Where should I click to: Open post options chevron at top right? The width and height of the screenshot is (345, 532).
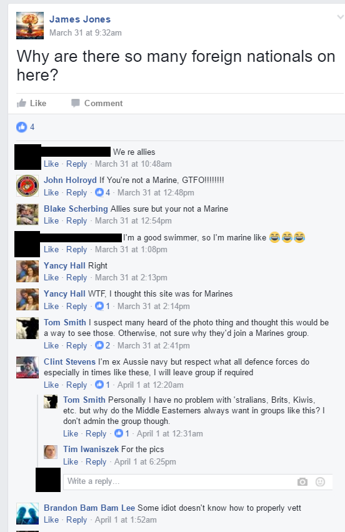point(340,17)
